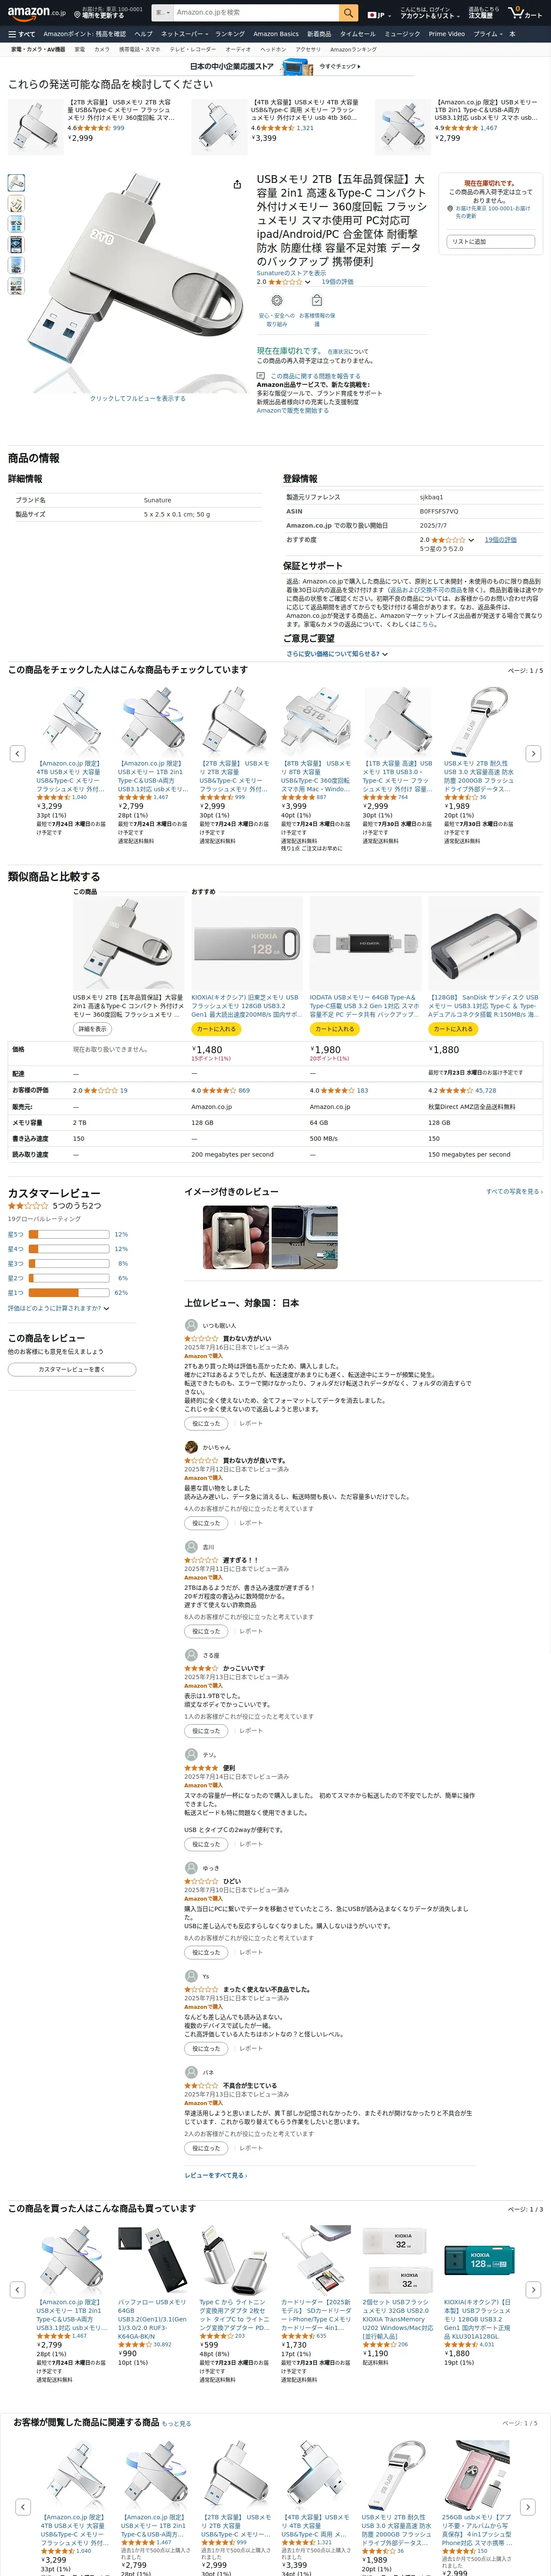Click カスタマーレビューを書く button
The image size is (551, 2576).
(72, 1370)
